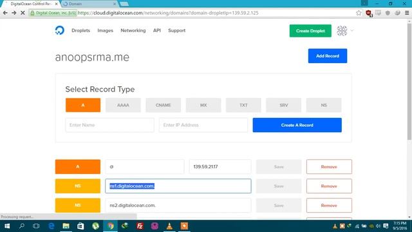
Task: Select the AAAA record type
Action: coord(123,105)
